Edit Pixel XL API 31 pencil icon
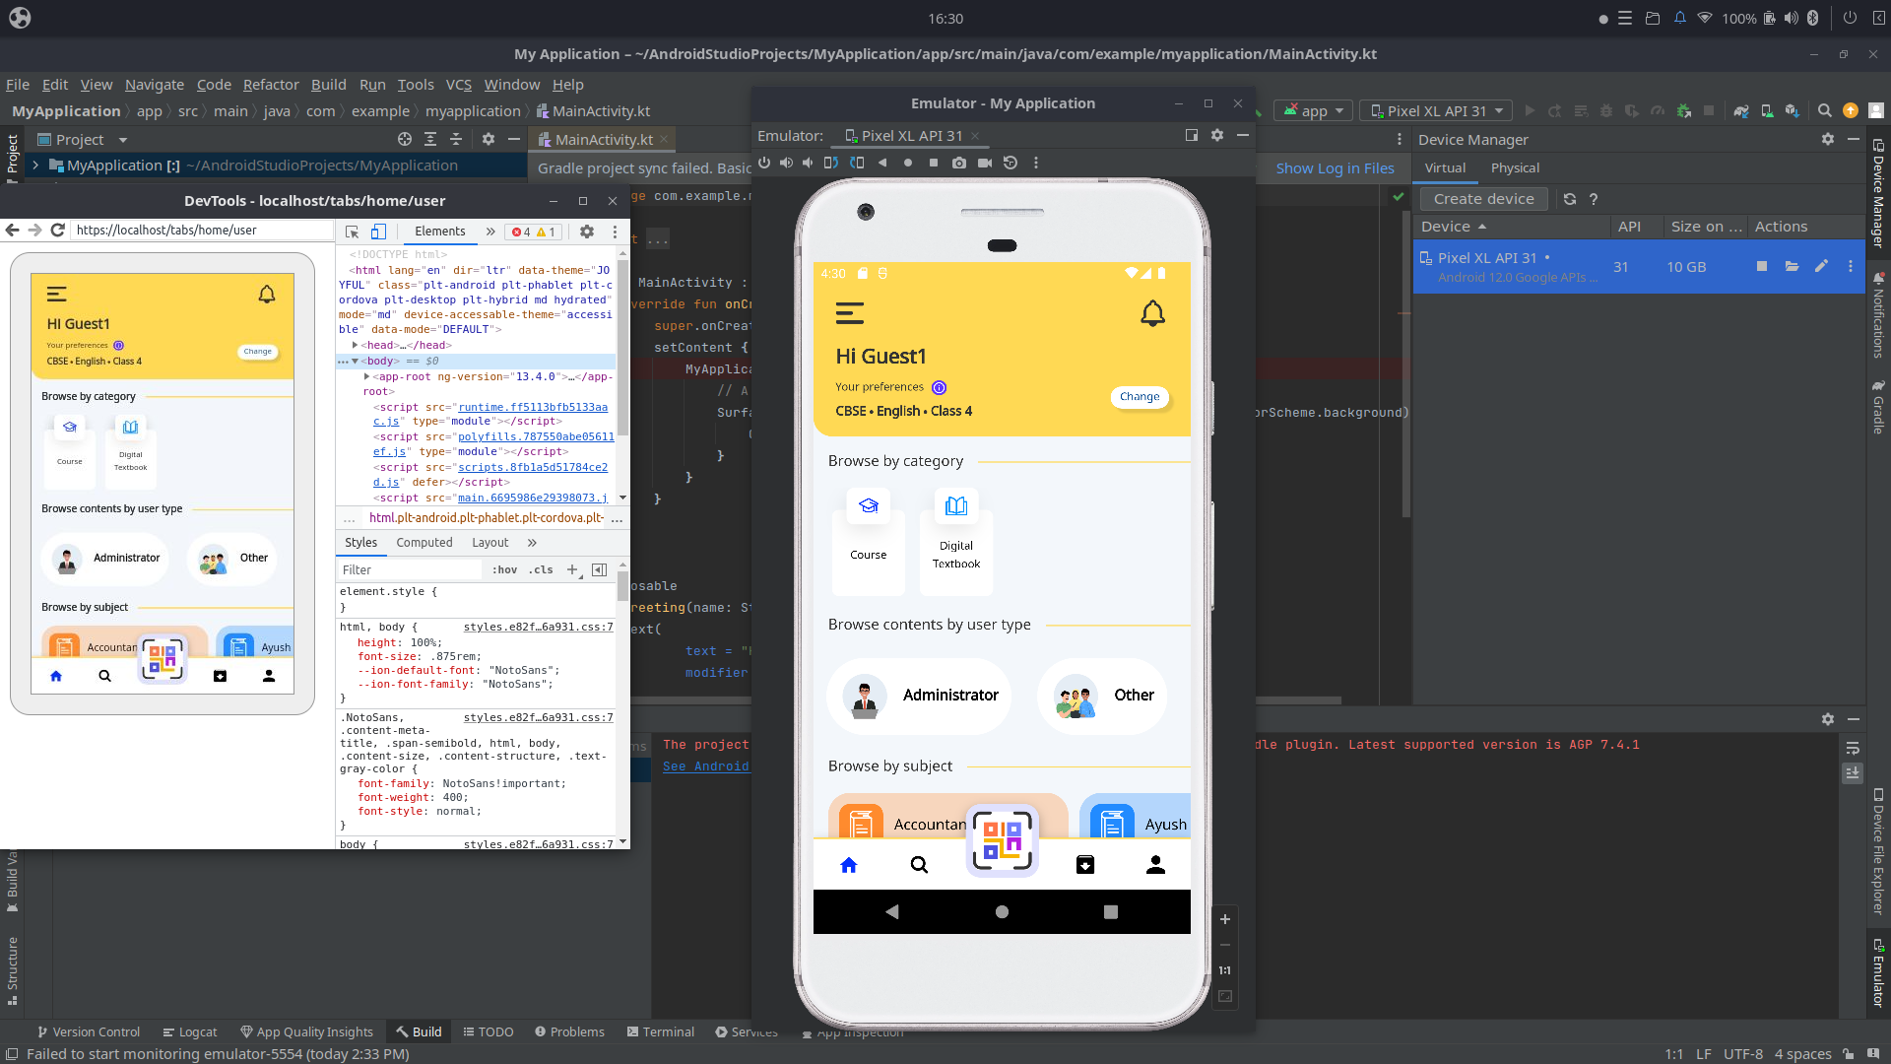 click(x=1821, y=266)
